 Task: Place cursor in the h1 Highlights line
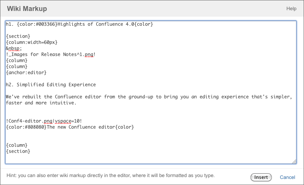click(79, 24)
